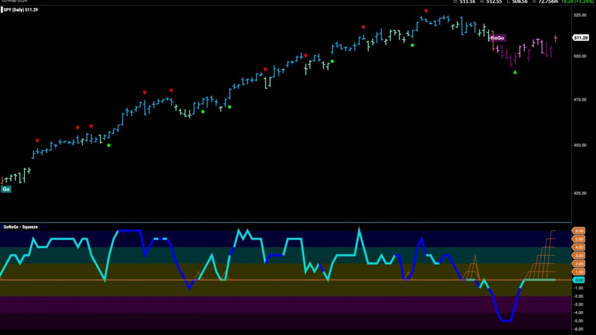Click the orange 5.00 squeeze level tag
This screenshot has height=335, width=596.
coord(579,239)
